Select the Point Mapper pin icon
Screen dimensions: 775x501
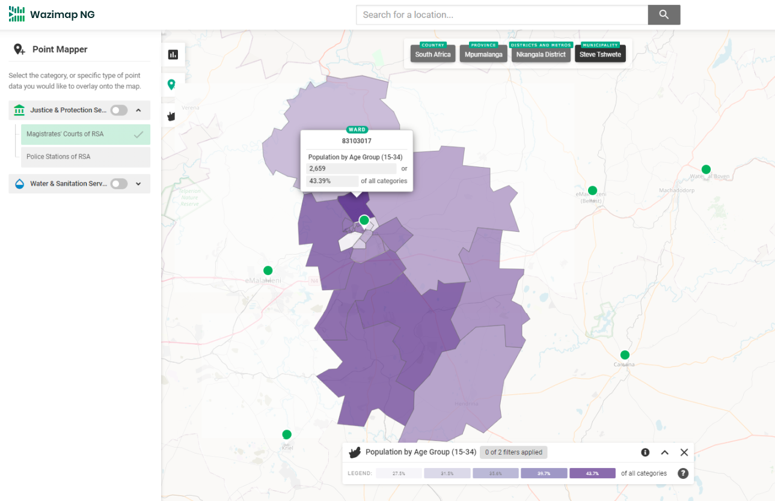click(x=171, y=85)
